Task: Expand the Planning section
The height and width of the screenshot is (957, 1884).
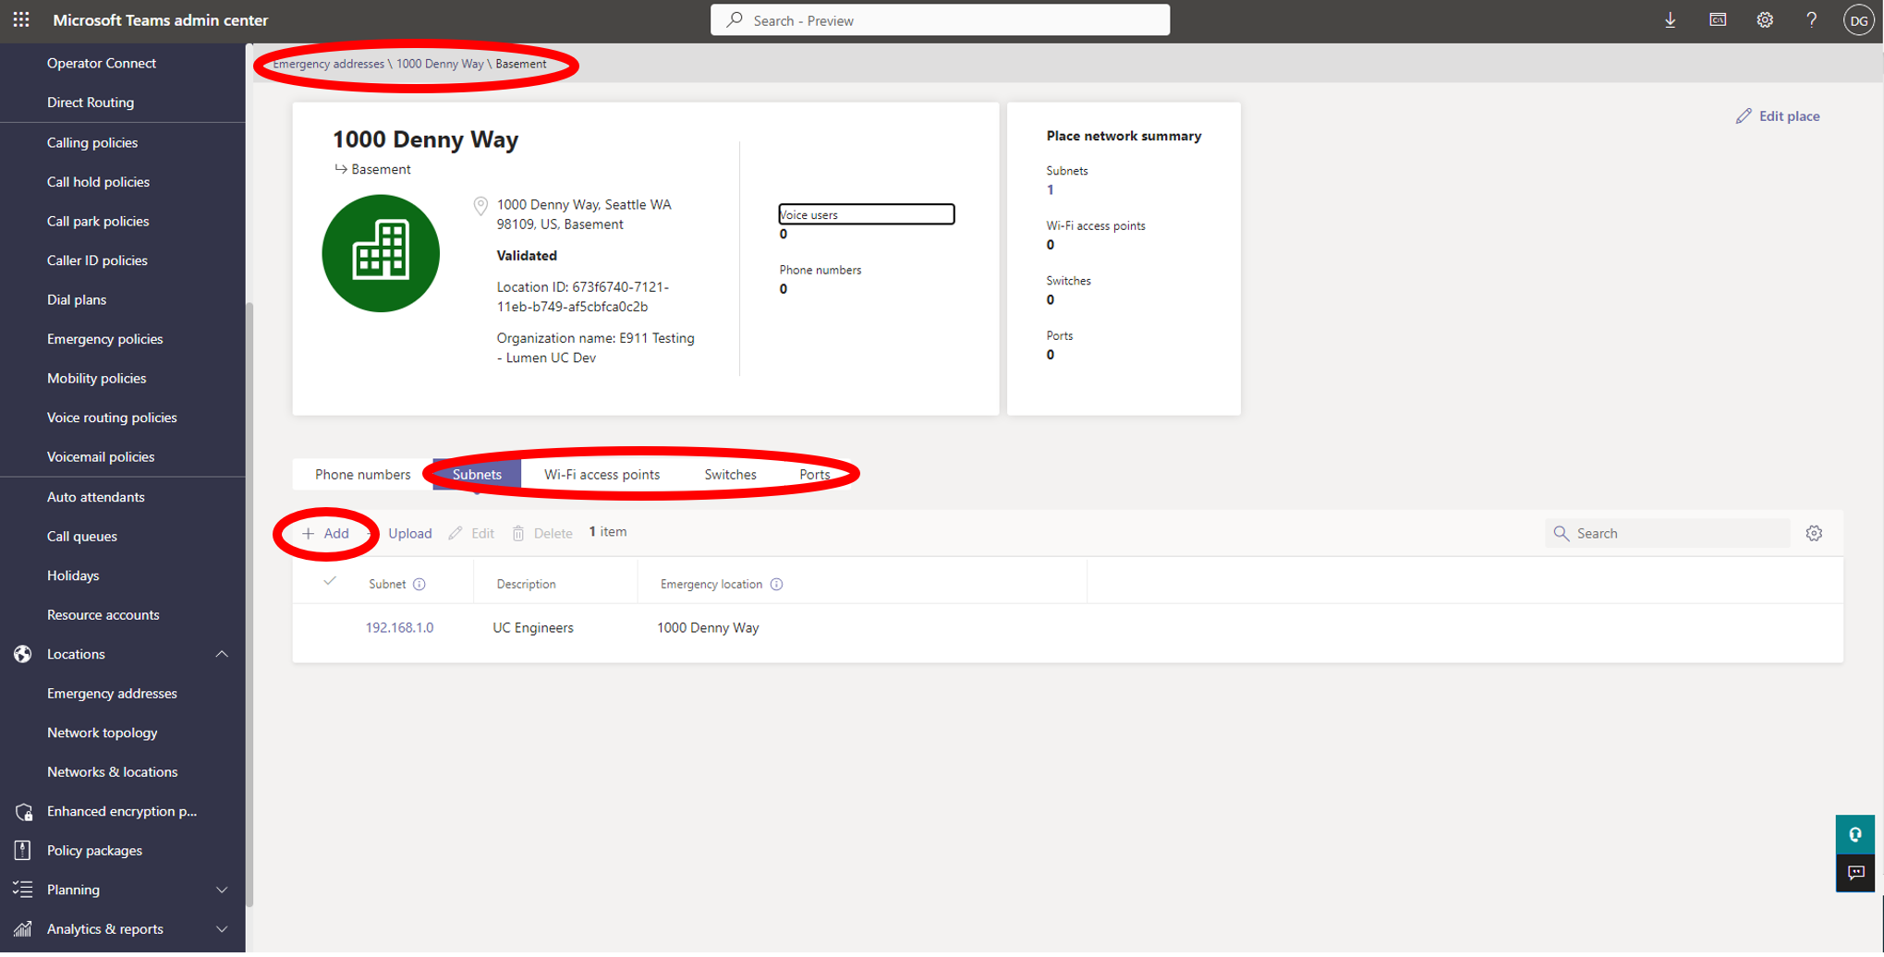Action: [x=222, y=889]
